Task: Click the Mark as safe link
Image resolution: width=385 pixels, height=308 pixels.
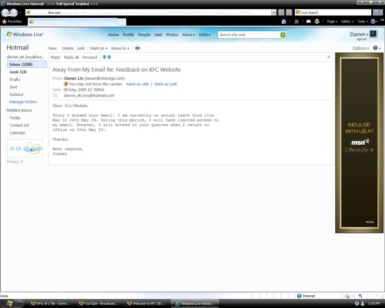Action: 138,84
